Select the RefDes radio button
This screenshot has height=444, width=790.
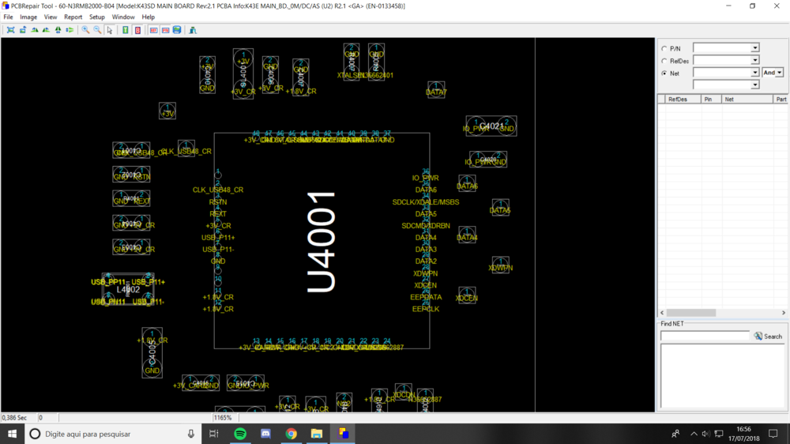(x=664, y=61)
